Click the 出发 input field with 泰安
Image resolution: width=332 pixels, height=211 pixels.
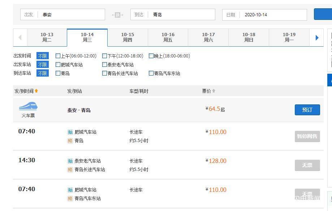click(72, 15)
